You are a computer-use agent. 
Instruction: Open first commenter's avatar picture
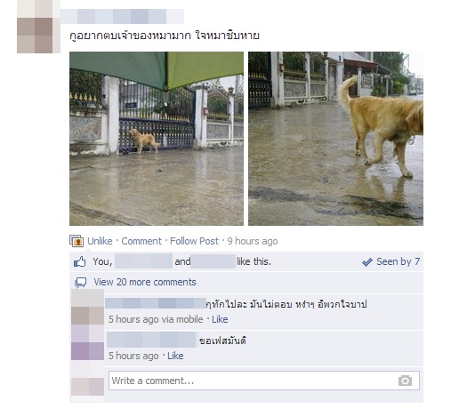click(x=87, y=307)
